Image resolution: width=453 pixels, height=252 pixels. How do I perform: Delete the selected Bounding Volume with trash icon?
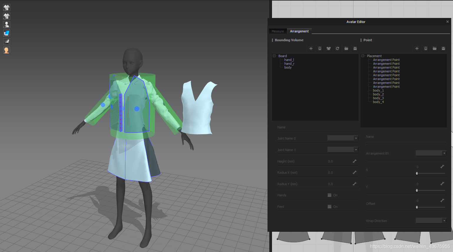point(320,48)
